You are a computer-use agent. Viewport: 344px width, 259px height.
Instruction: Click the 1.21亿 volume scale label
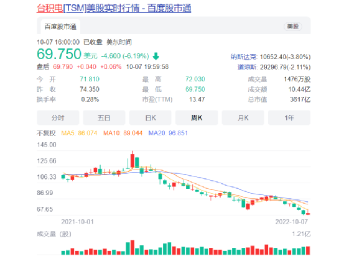point(301,234)
